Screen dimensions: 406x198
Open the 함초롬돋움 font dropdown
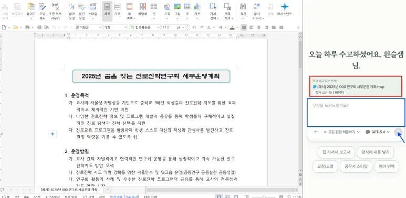click(x=145, y=27)
